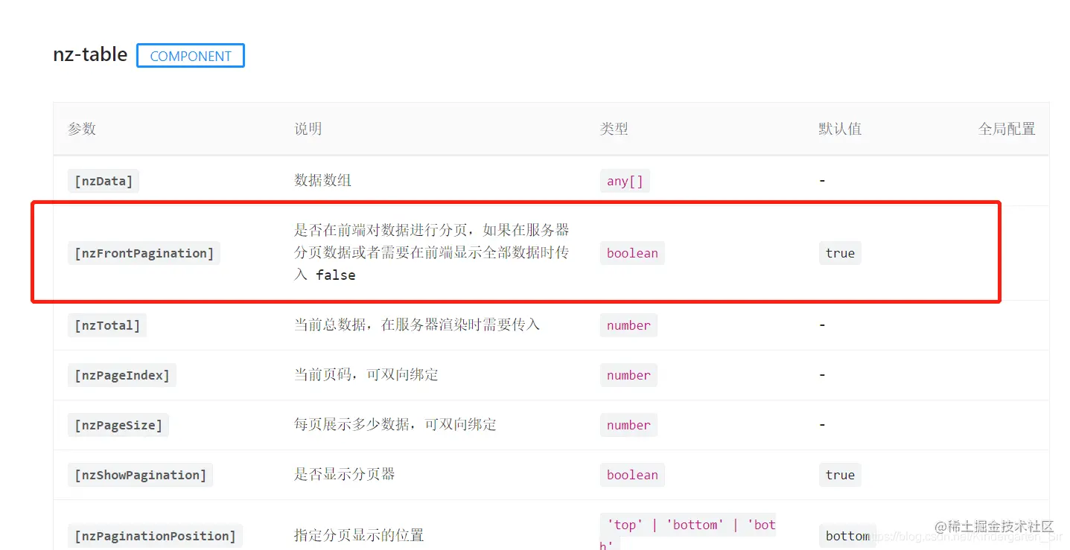
Task: Click 指定分页显示的位置 description
Action: click(359, 535)
